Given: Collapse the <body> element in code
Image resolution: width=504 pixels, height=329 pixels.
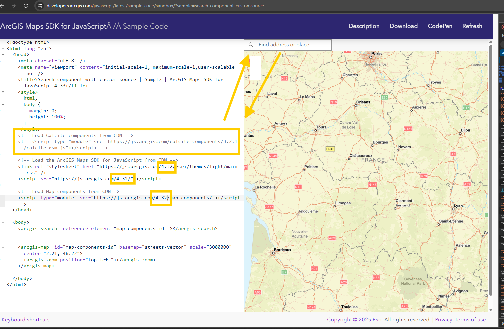Looking at the screenshot, I should pos(3,222).
